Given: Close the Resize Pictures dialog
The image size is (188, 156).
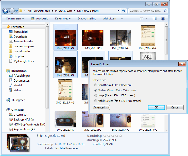Looking at the screenshot, I should pyautogui.click(x=182, y=64).
